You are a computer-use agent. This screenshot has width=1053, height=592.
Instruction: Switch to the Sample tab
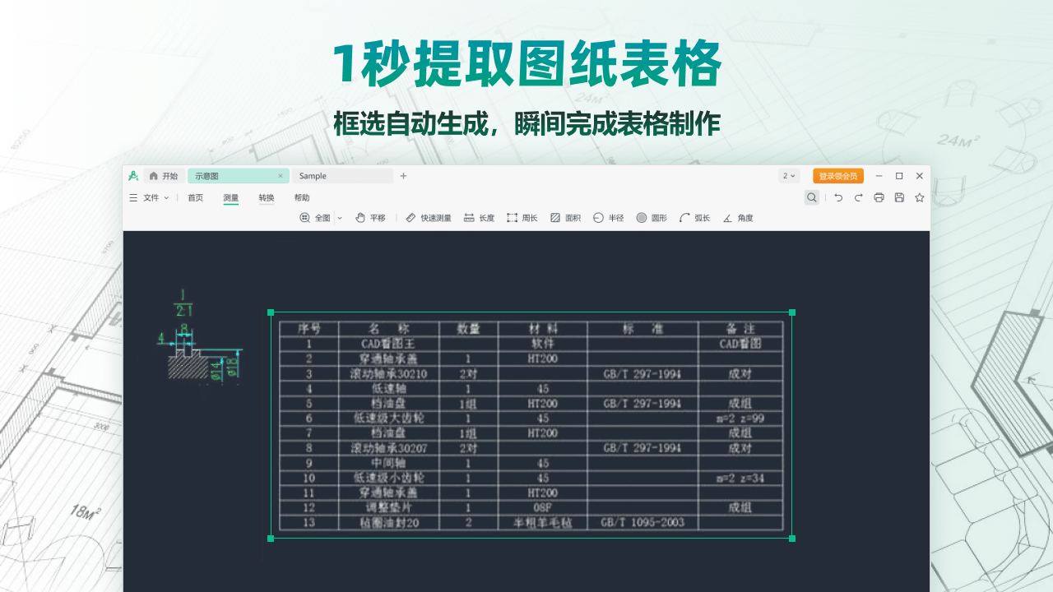pyautogui.click(x=342, y=176)
